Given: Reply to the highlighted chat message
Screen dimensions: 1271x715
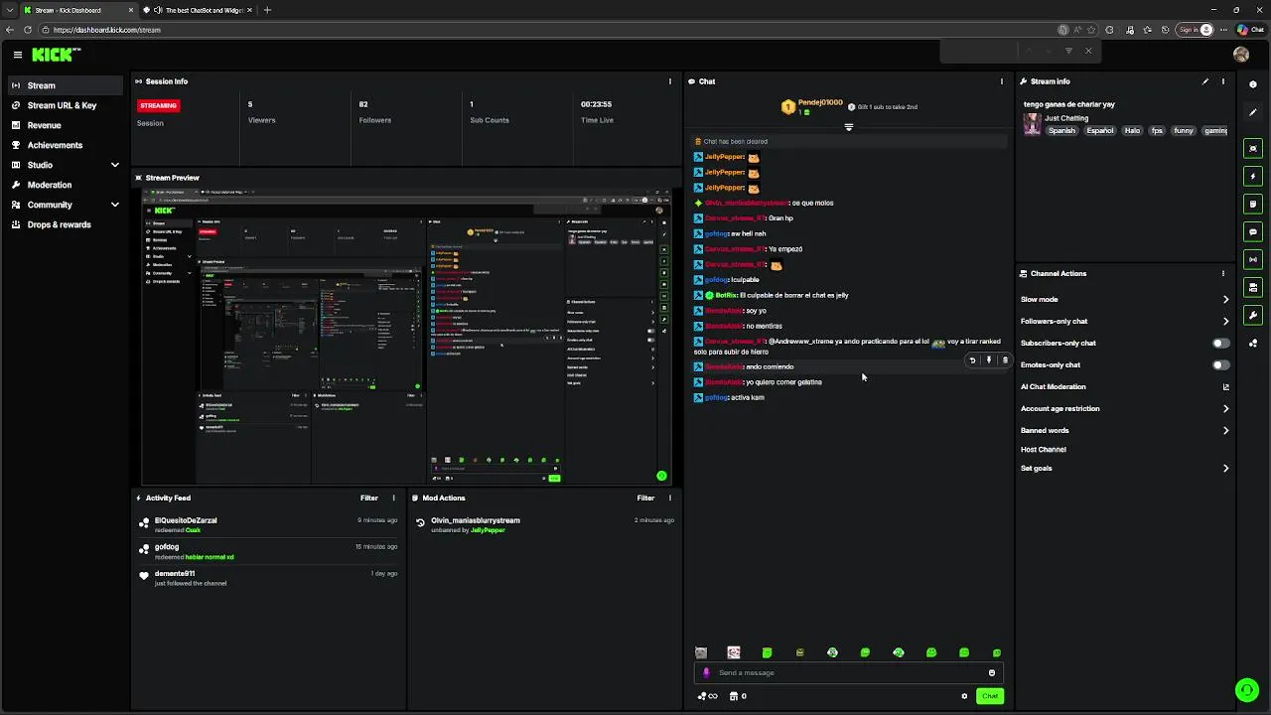Looking at the screenshot, I should 972,360.
